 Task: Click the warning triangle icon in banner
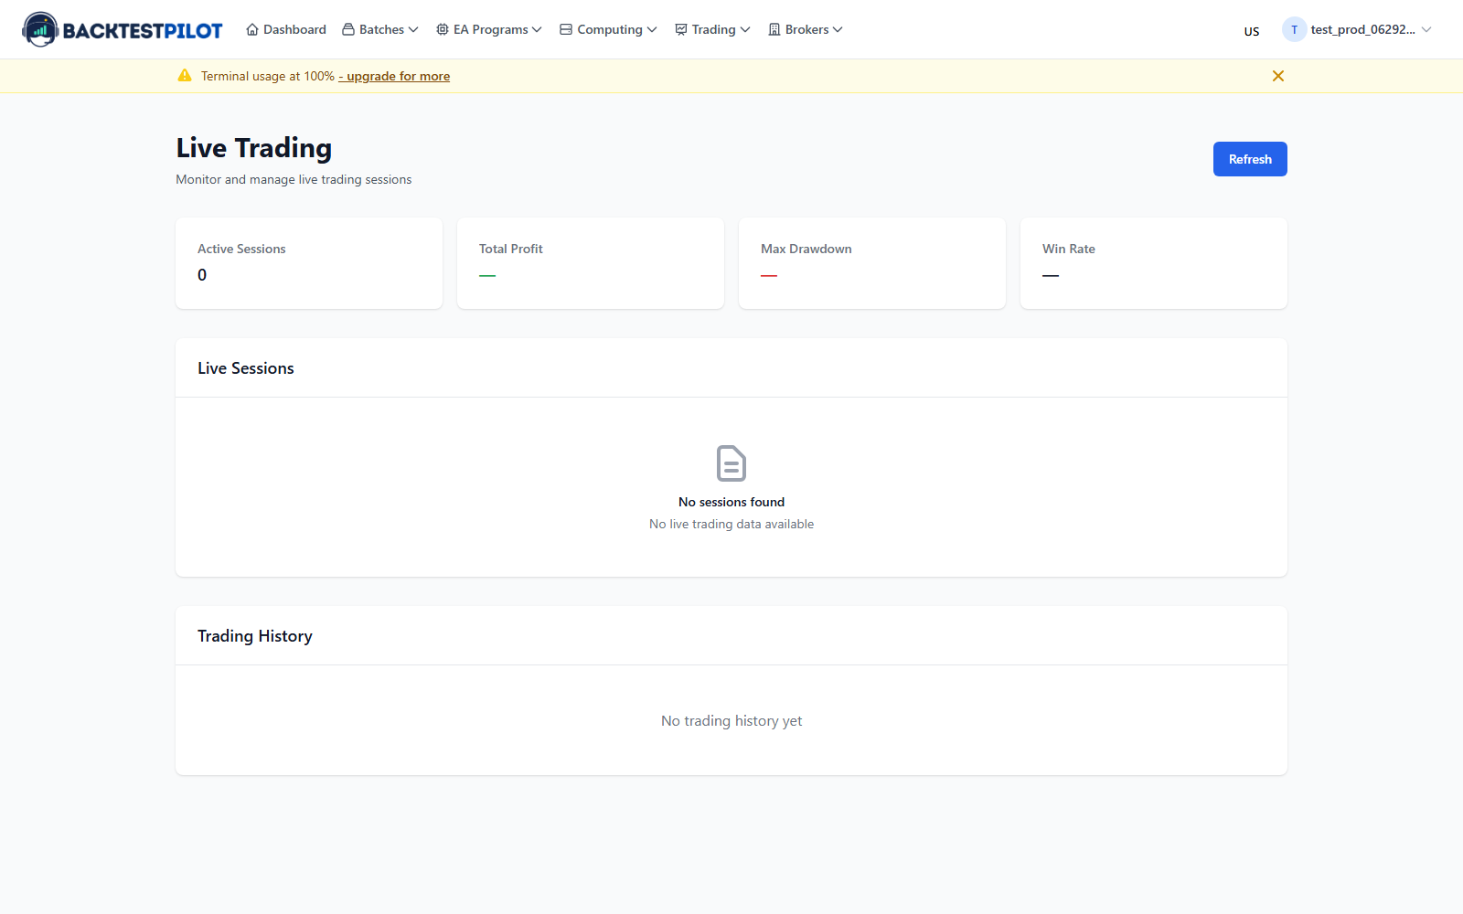185,76
